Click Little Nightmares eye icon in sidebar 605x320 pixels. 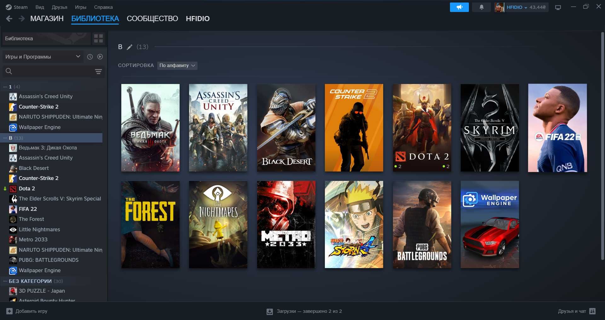tap(13, 230)
